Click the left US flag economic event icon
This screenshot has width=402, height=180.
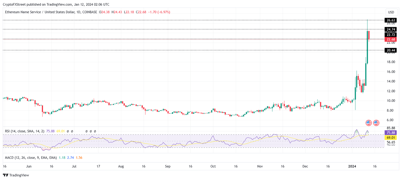pos(369,122)
